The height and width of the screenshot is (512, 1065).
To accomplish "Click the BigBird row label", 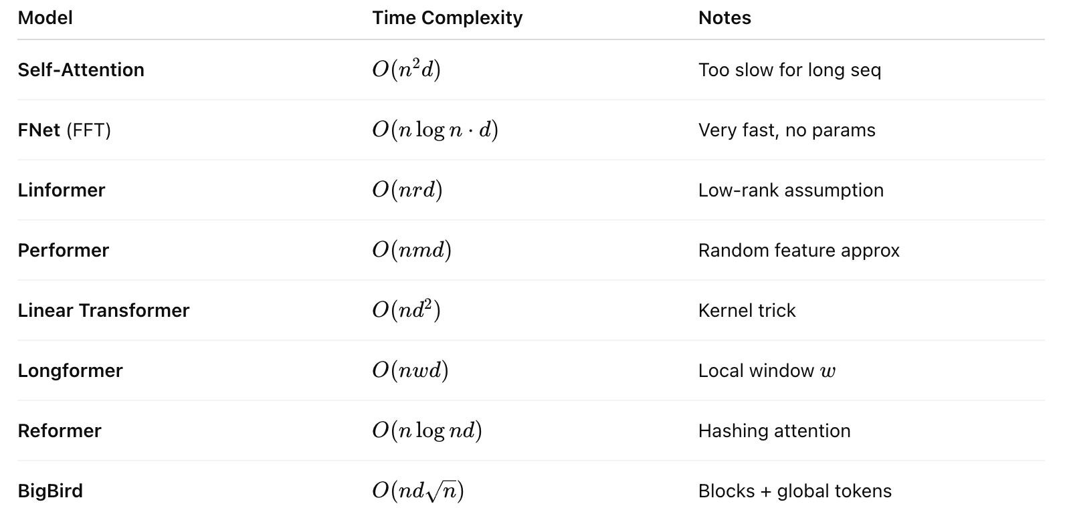I will tap(50, 491).
